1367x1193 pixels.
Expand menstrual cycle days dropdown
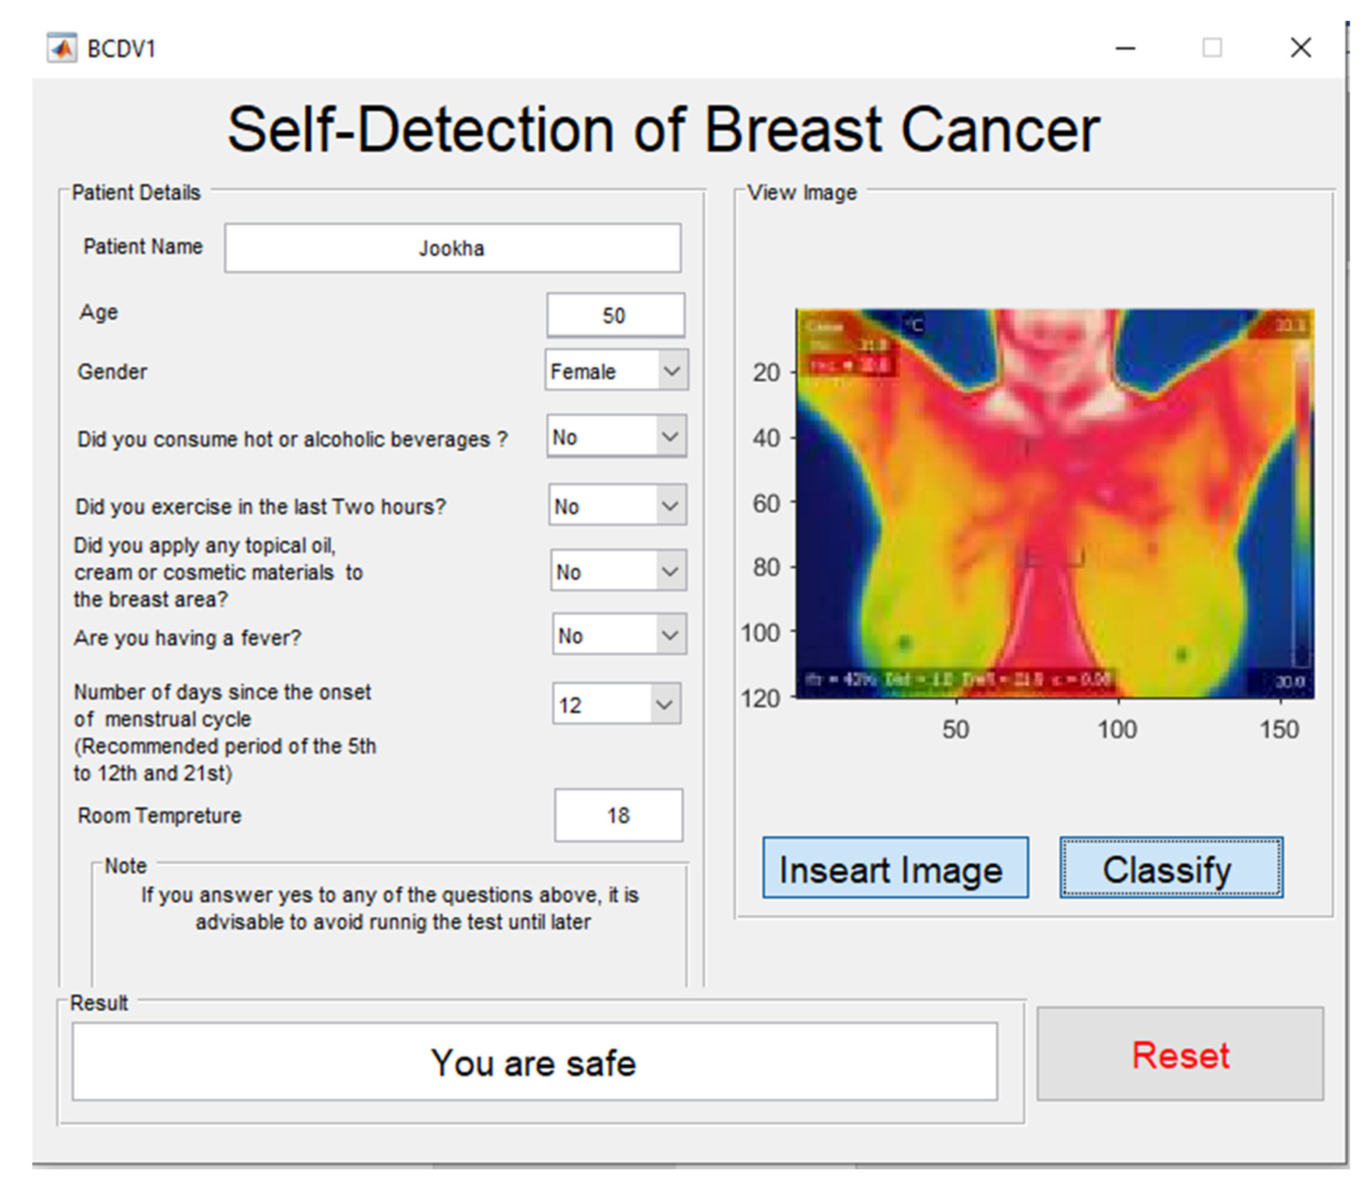point(616,704)
